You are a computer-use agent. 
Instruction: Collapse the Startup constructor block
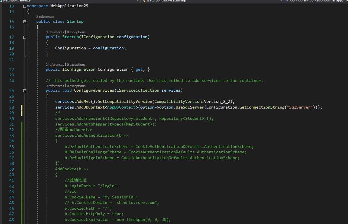[25, 37]
